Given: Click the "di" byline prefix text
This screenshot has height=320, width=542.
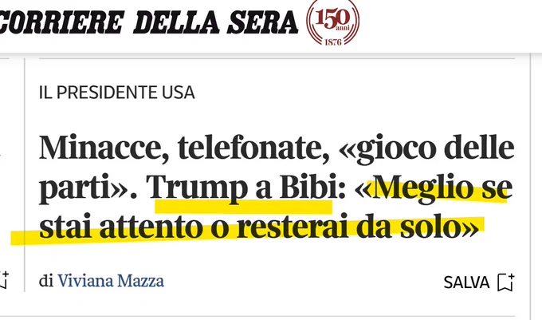Looking at the screenshot, I should [46, 281].
